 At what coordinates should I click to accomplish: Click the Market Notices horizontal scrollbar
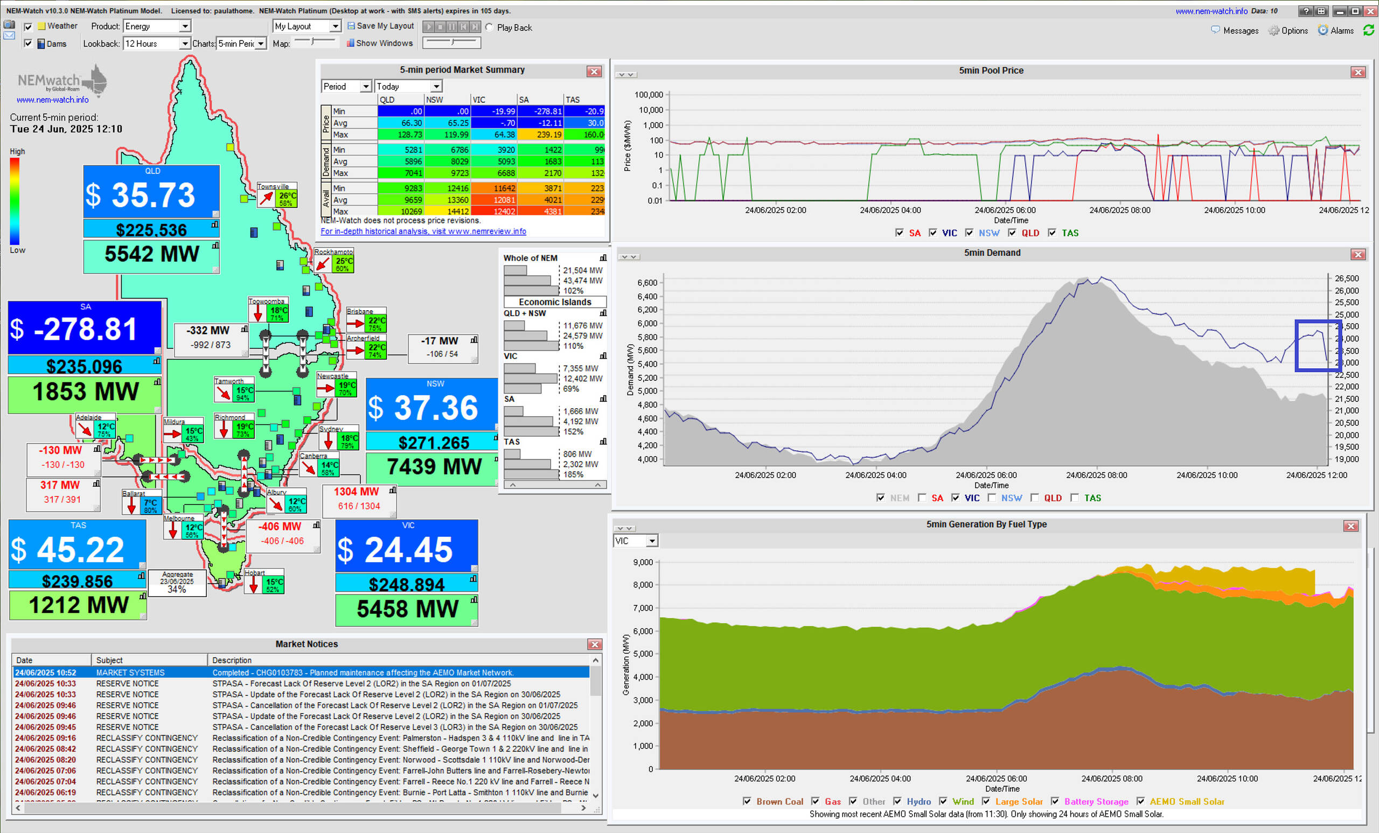[301, 808]
